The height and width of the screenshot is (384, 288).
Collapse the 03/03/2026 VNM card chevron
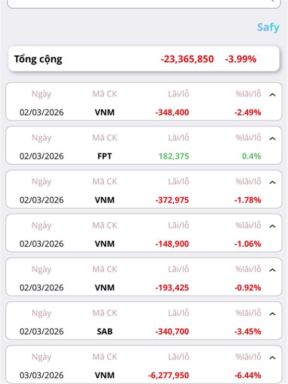pyautogui.click(x=273, y=358)
